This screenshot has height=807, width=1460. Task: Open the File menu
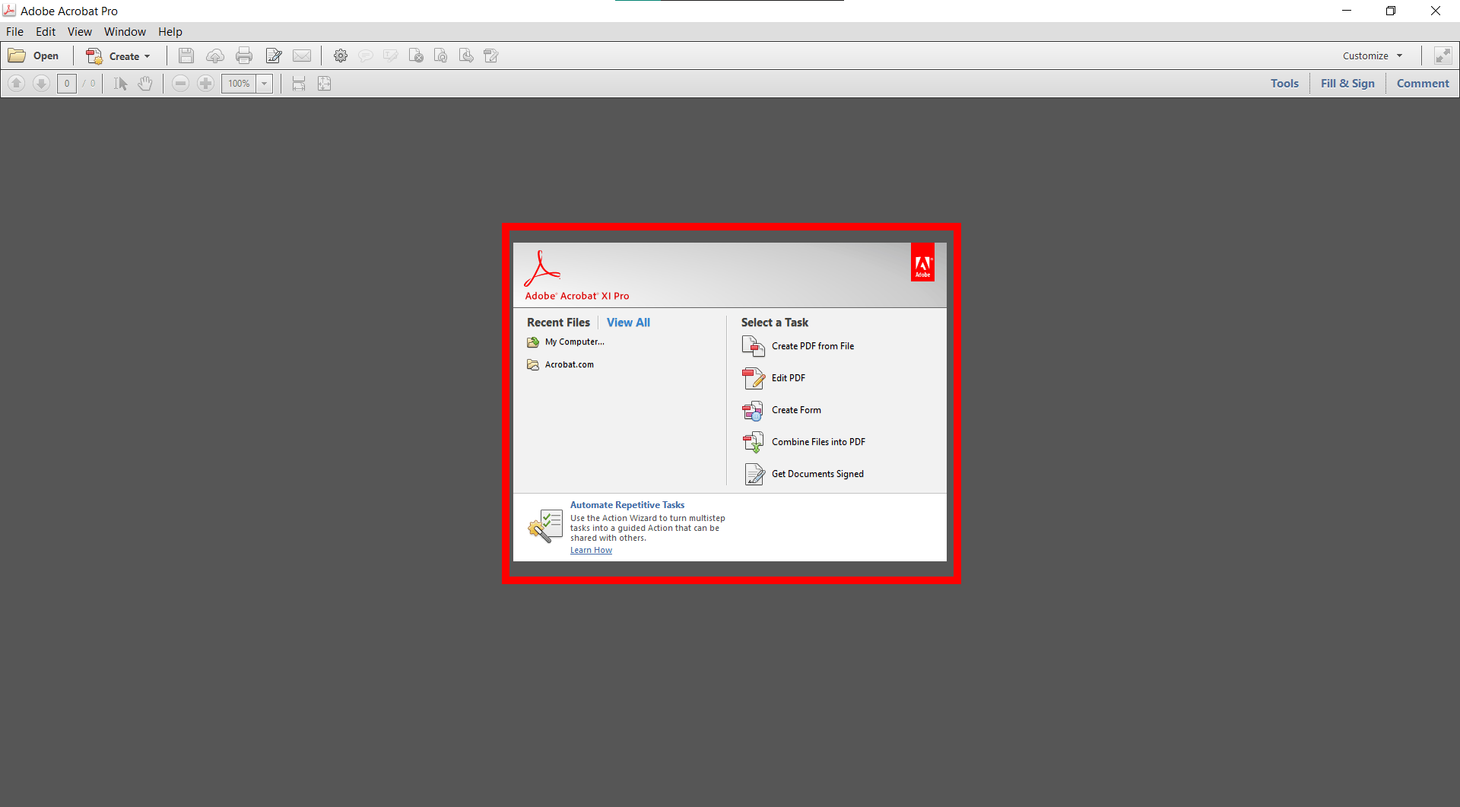pos(14,31)
